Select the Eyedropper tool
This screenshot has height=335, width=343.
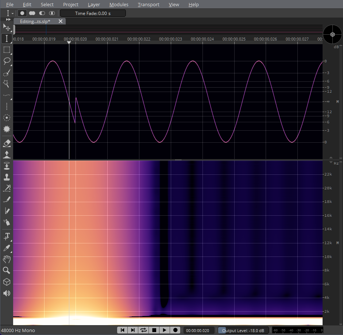(7, 248)
